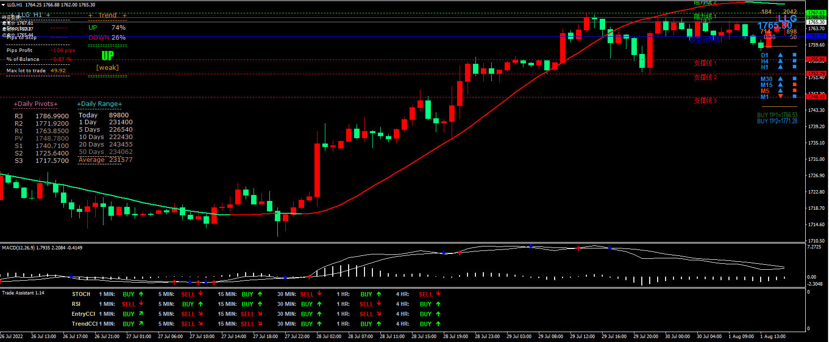The image size is (829, 342).
Task: Click the Trade Assistant 1.14 label
Action: (x=23, y=293)
